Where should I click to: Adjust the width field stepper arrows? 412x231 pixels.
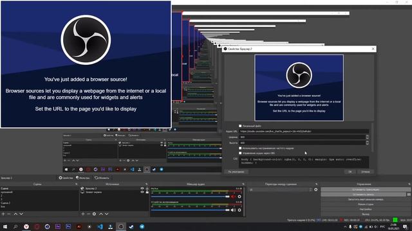coord(368,137)
